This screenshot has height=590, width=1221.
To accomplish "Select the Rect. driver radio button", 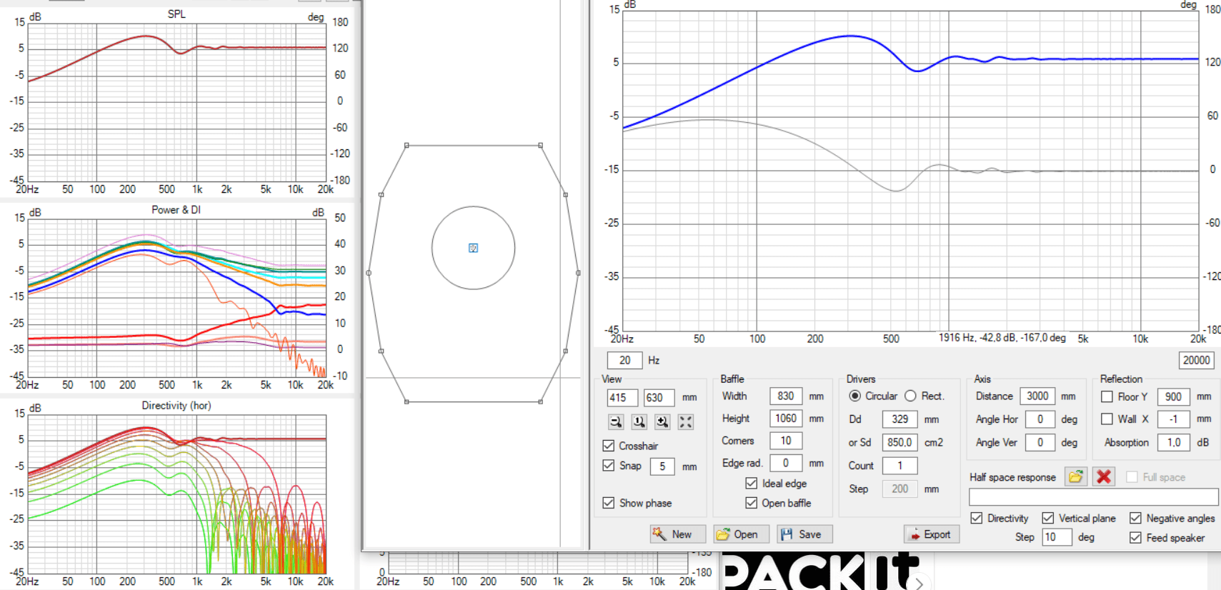I will [x=910, y=396].
